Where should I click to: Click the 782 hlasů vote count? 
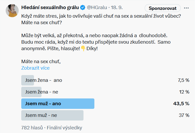pos(32,128)
